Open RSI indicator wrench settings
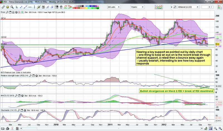Viewport: 223px width, 131px height. pyautogui.click(x=30, y=75)
